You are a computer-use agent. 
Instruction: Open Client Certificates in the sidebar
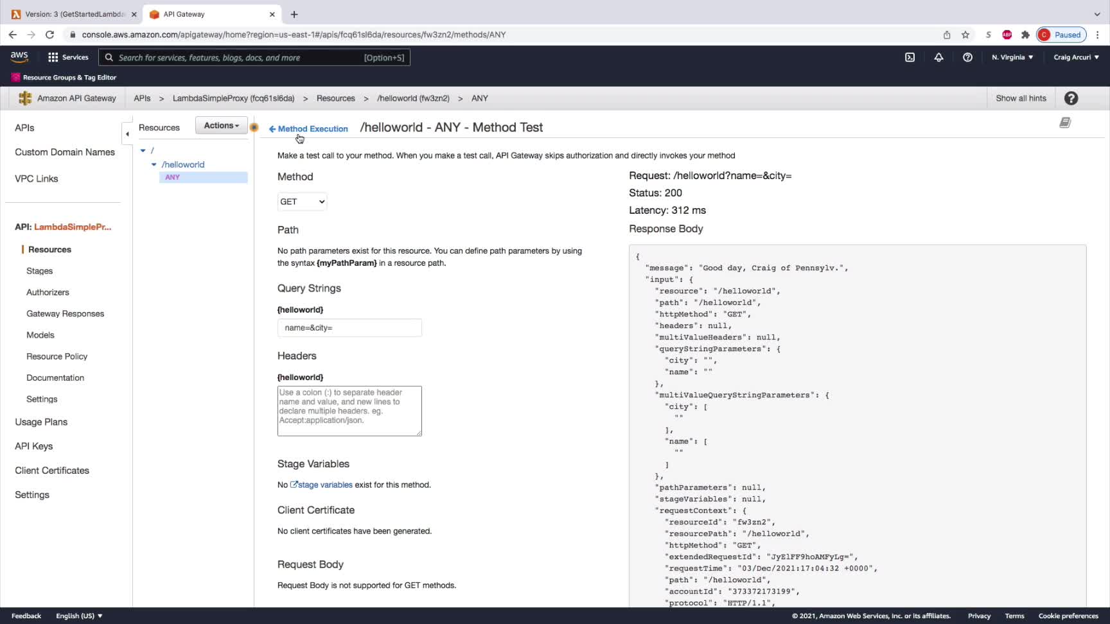tap(52, 471)
